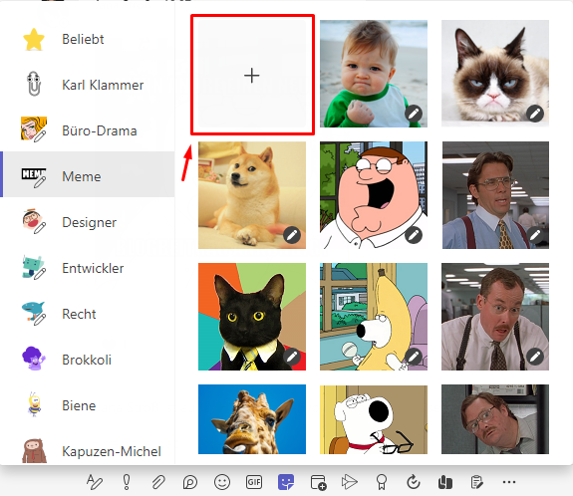Select the Beliebt sticker category label

pyautogui.click(x=83, y=39)
